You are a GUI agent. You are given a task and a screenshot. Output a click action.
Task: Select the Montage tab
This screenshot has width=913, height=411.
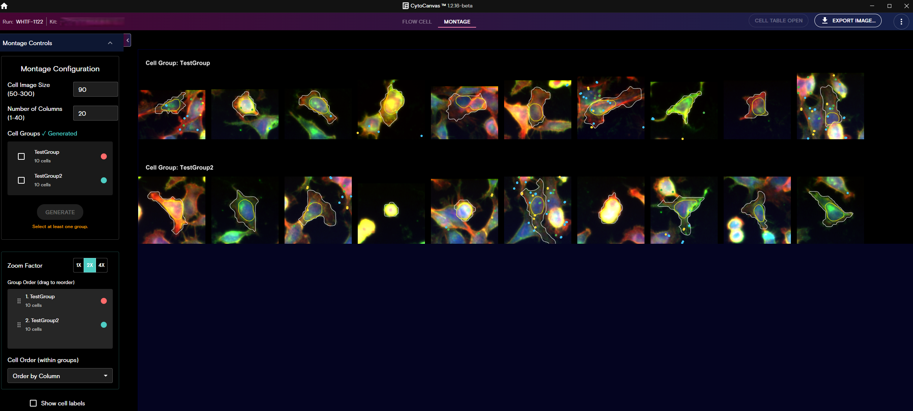point(457,22)
